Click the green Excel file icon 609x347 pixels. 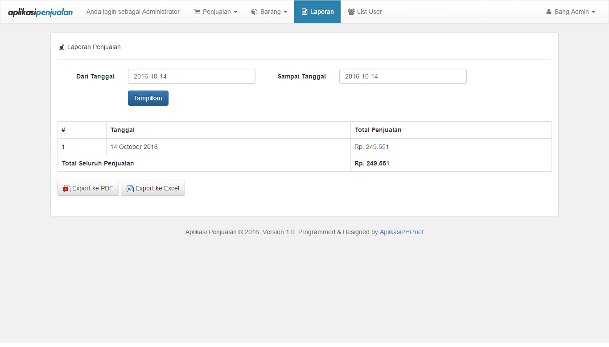click(x=130, y=189)
